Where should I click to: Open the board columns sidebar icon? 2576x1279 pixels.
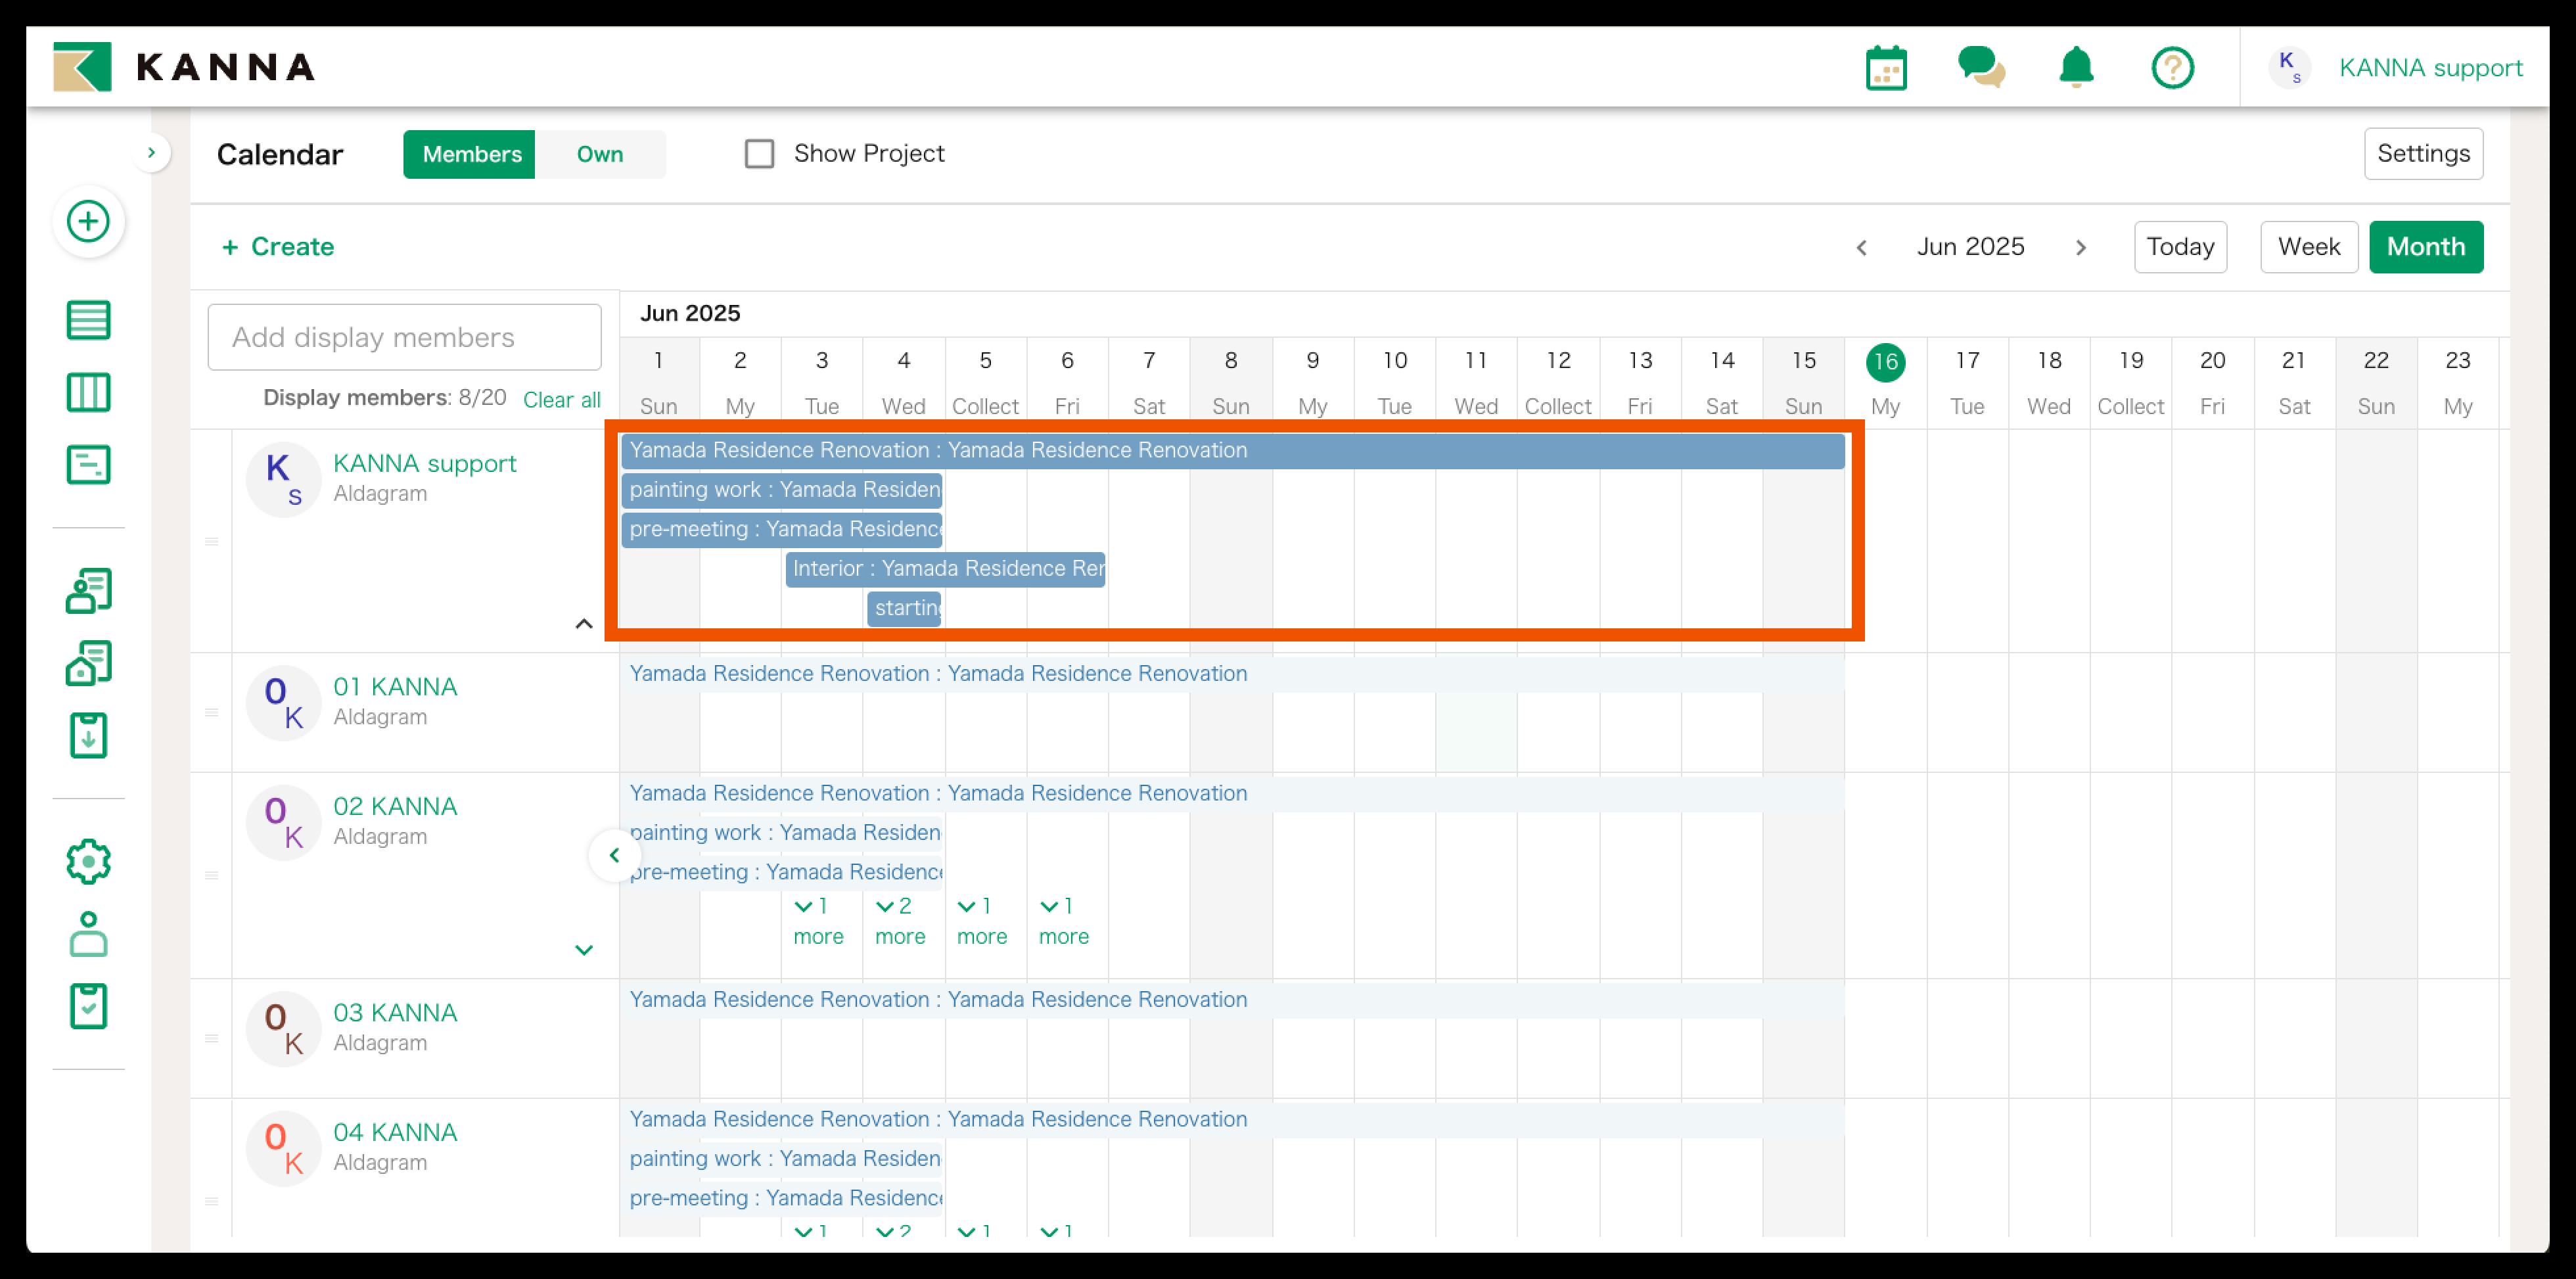[88, 393]
